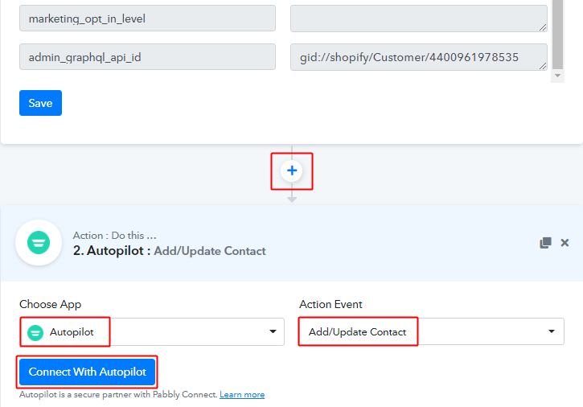583x407 pixels.
Task: Click the gid://shopify/Customer value field
Action: [x=419, y=57]
